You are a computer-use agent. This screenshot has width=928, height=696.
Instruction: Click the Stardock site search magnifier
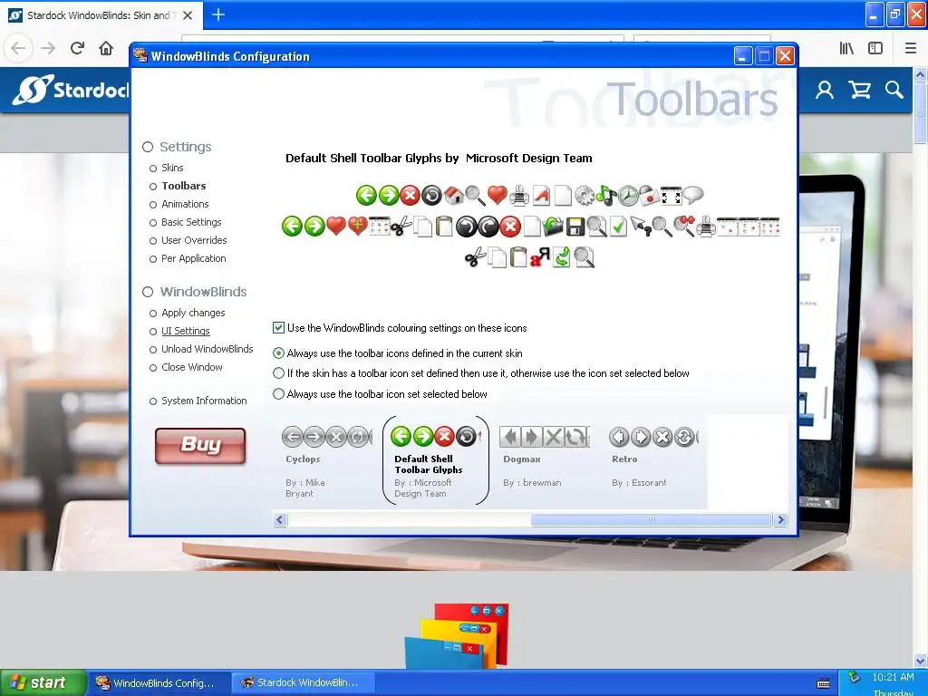point(894,90)
